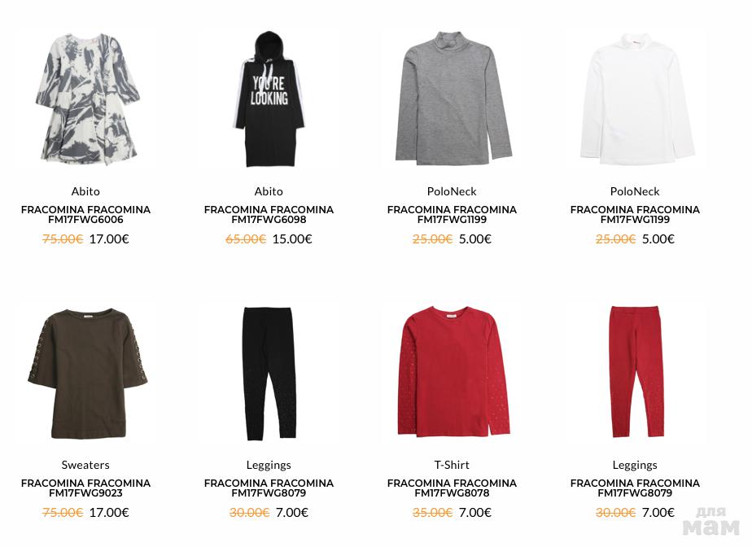Open the grey marble print dress photo
752x547 pixels.
tap(85, 98)
